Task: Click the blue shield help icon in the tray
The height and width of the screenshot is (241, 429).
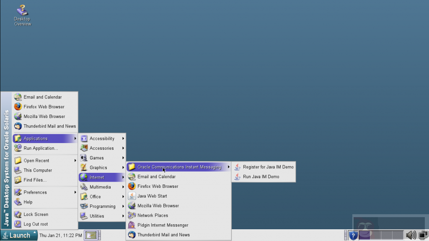Action: (353, 235)
